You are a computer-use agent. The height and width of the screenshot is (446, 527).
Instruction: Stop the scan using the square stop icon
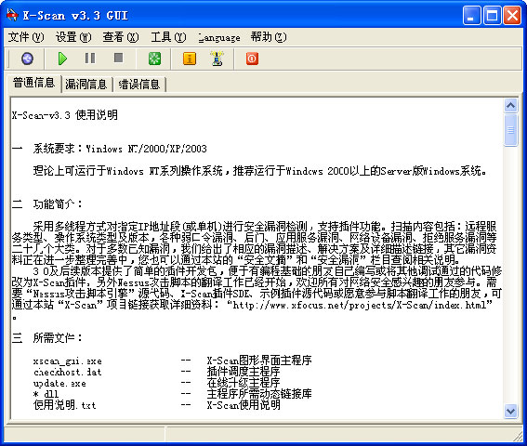(118, 58)
